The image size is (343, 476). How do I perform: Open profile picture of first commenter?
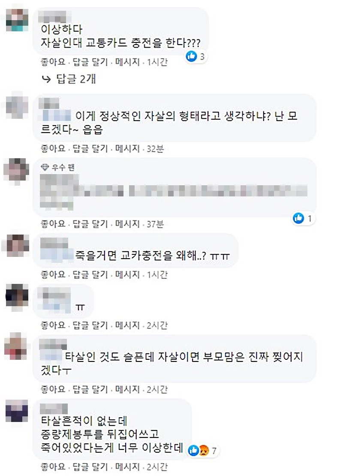(17, 20)
